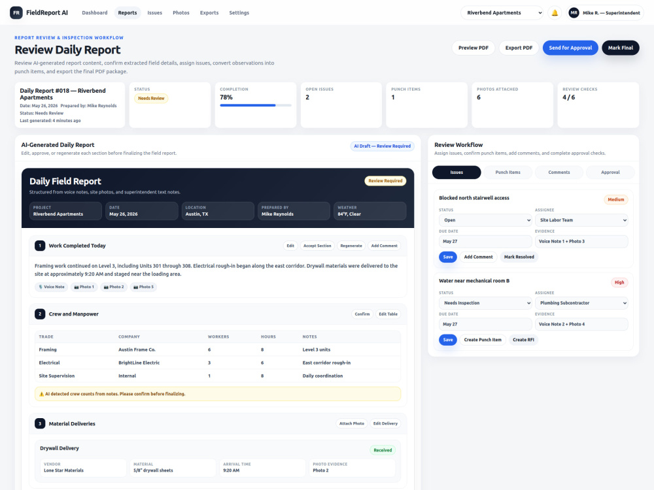
Task: Click the Review Required badge in report header
Action: (385, 181)
